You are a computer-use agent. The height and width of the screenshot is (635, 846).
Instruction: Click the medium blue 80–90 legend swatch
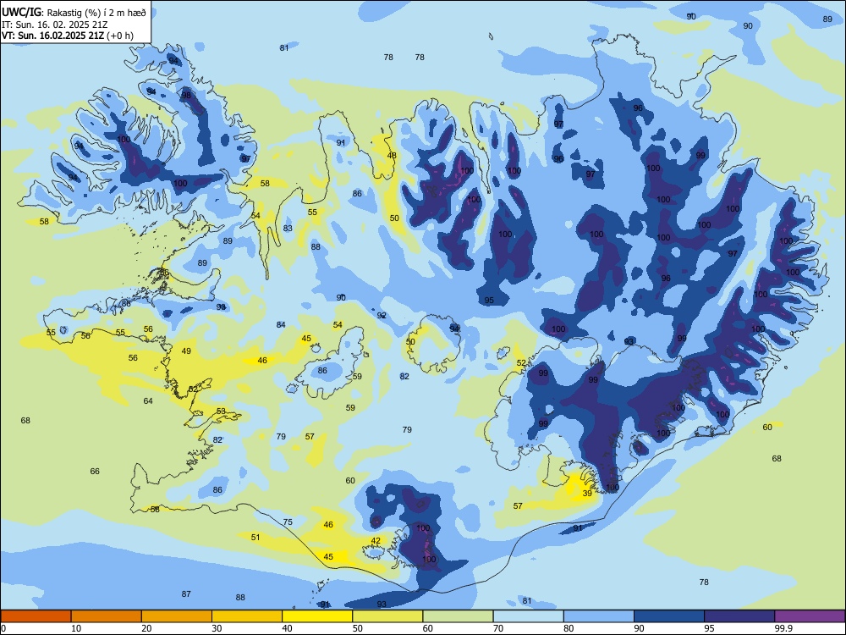[599, 616]
